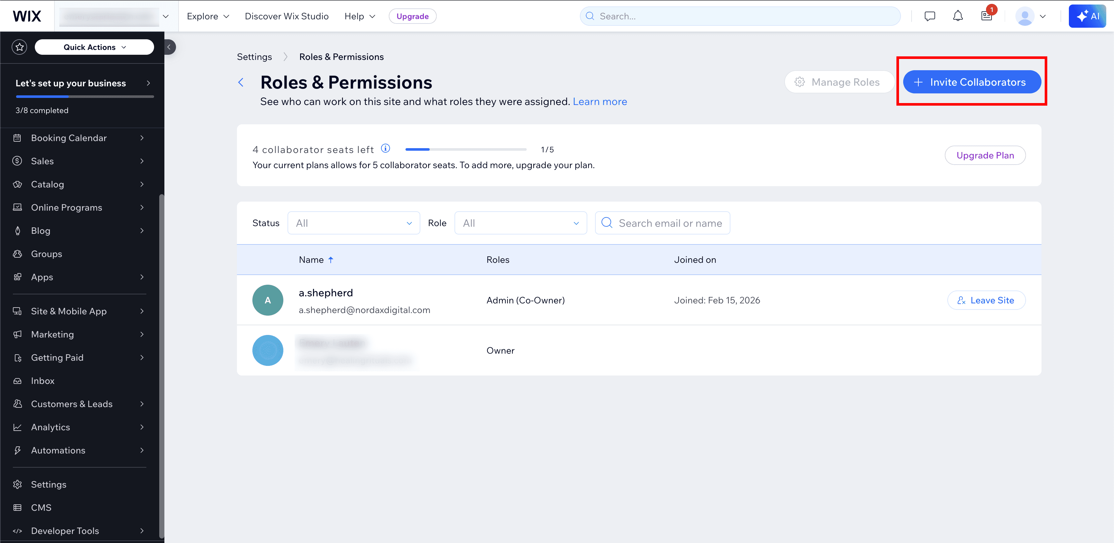Select the Analytics icon in sidebar

17,427
